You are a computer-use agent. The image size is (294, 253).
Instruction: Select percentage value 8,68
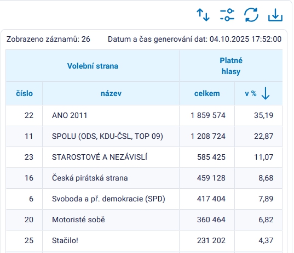click(x=266, y=178)
